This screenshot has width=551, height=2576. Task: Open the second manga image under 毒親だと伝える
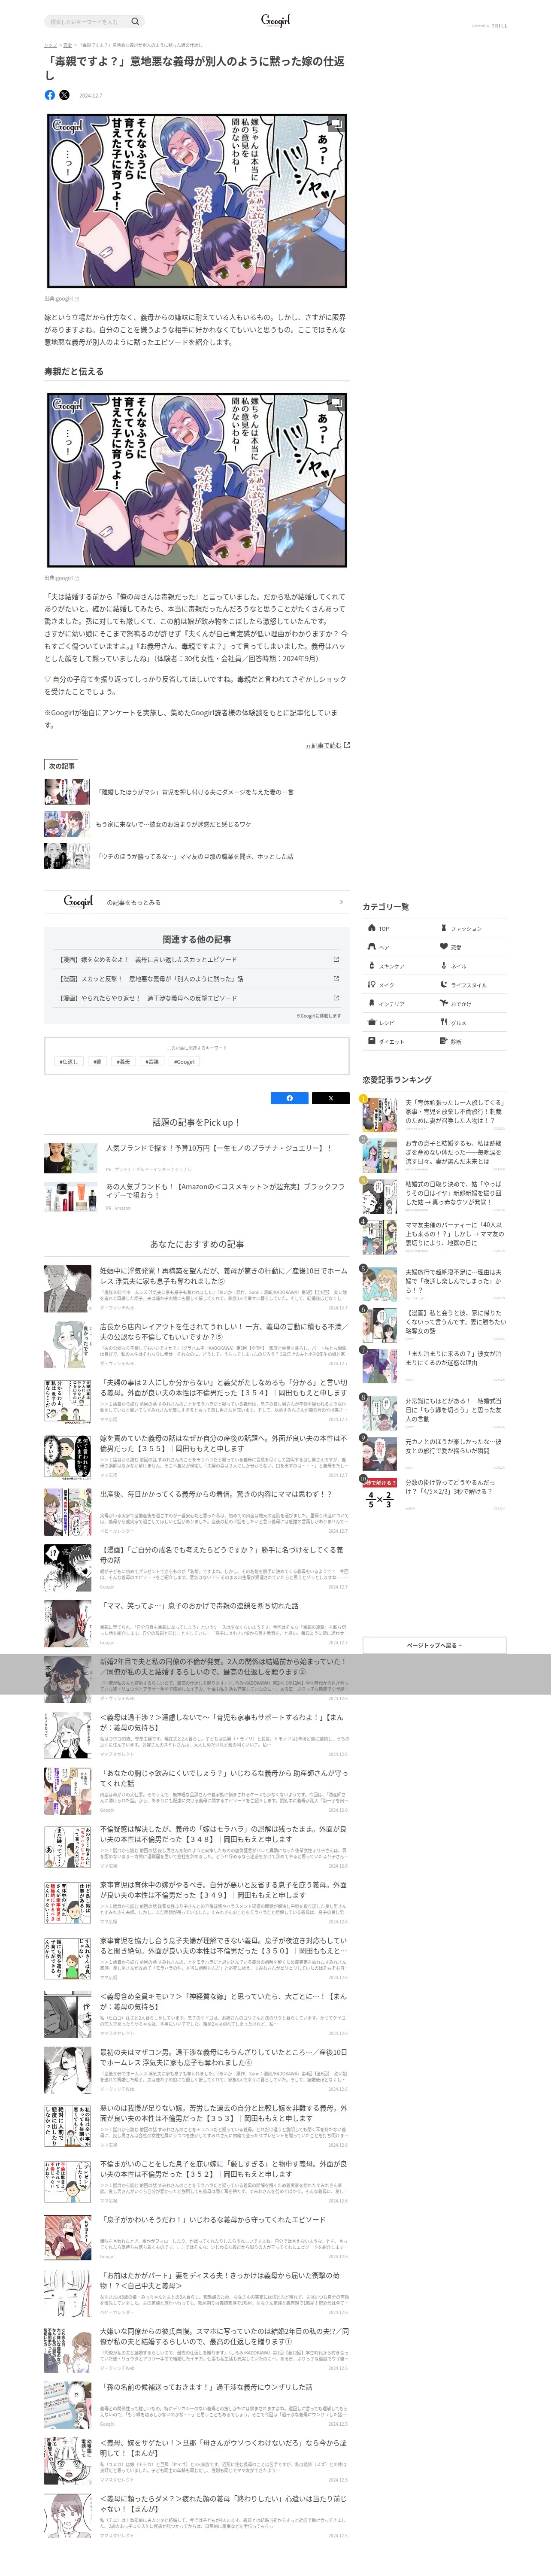(x=196, y=480)
